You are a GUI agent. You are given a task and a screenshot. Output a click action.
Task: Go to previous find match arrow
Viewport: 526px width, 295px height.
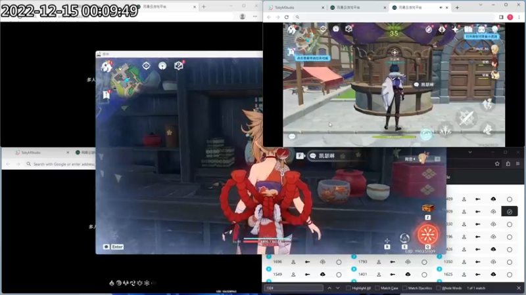tap(329, 288)
